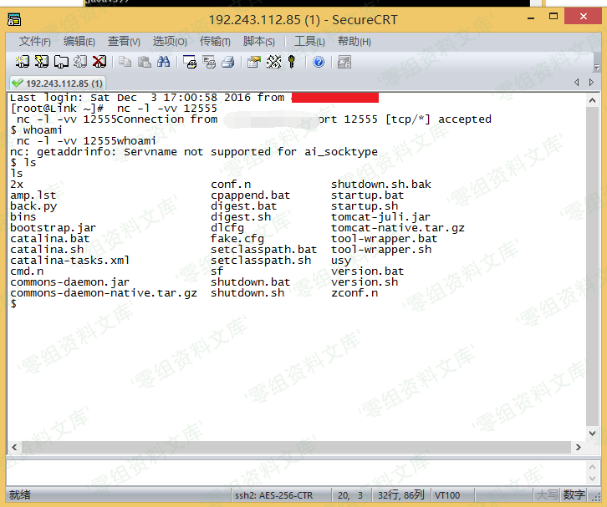
Task: Click the Disconnect session icon
Action: pos(99,62)
